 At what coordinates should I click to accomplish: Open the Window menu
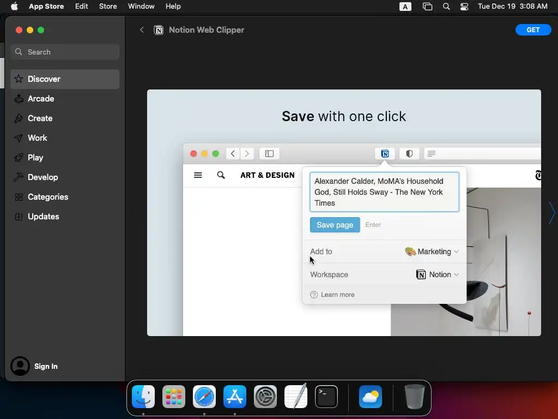pyautogui.click(x=141, y=7)
